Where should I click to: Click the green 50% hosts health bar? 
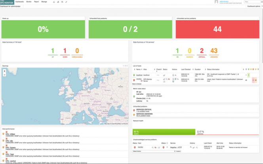pyautogui.click(x=163, y=132)
